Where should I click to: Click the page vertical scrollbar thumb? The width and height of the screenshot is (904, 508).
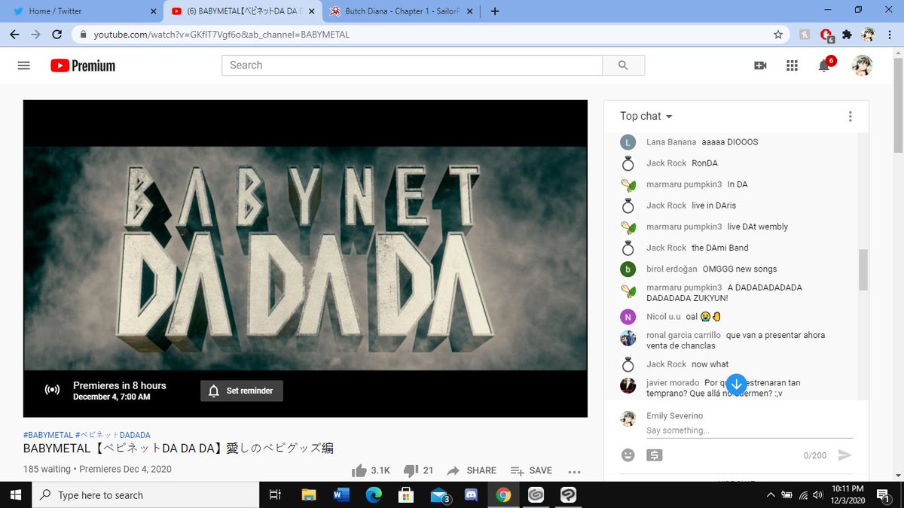tap(898, 105)
